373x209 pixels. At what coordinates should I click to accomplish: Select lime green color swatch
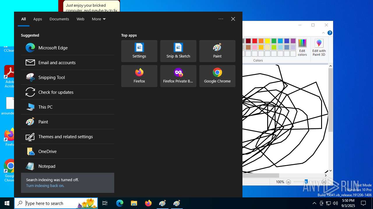[x=274, y=47]
